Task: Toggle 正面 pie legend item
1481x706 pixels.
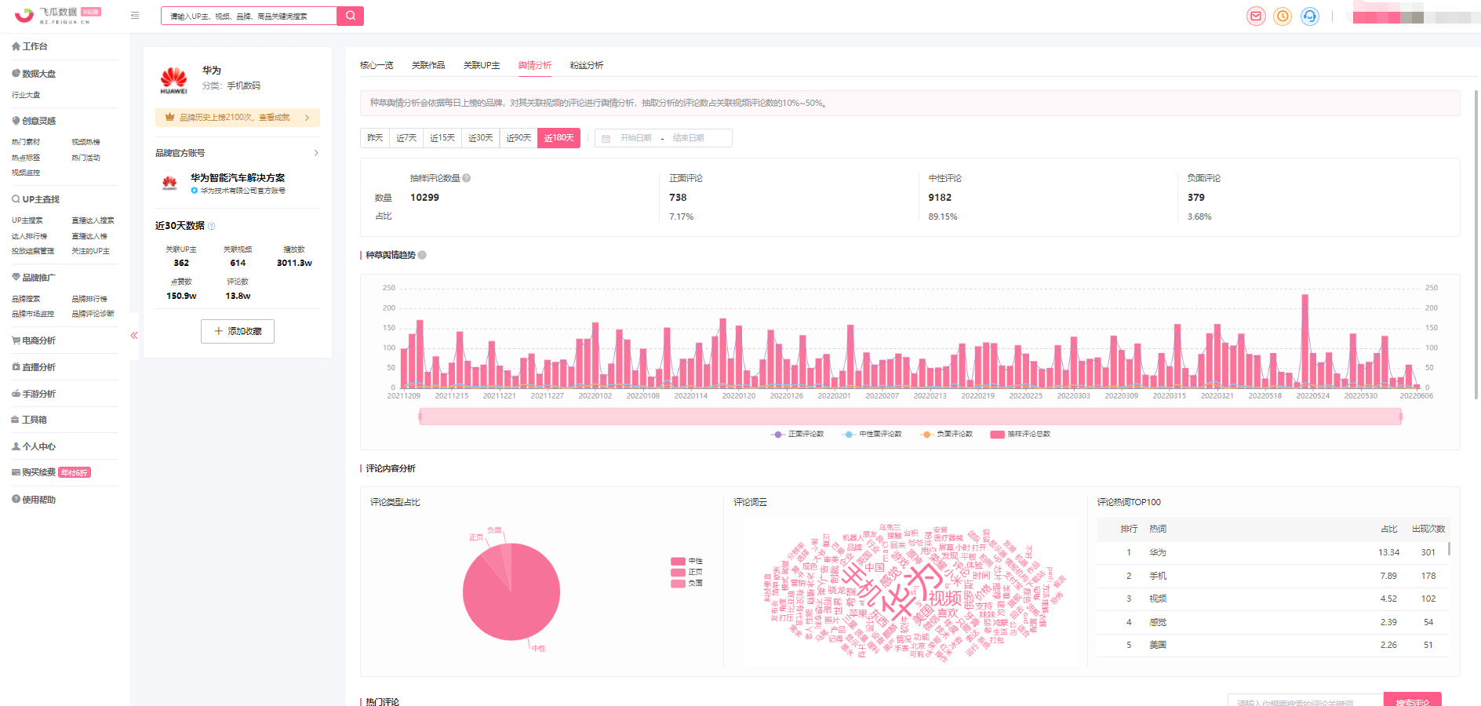Action: click(x=686, y=573)
